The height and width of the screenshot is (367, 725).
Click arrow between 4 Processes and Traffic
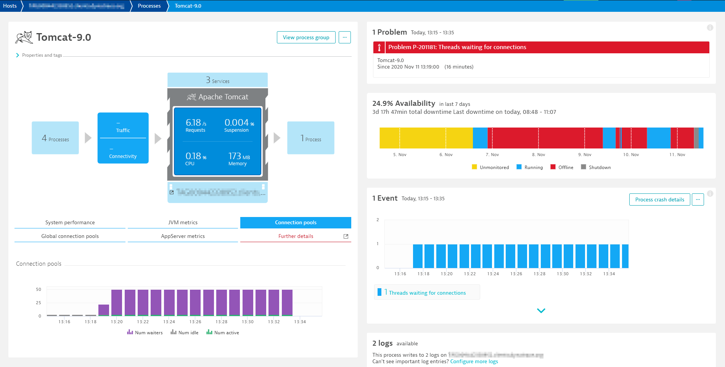coord(88,138)
